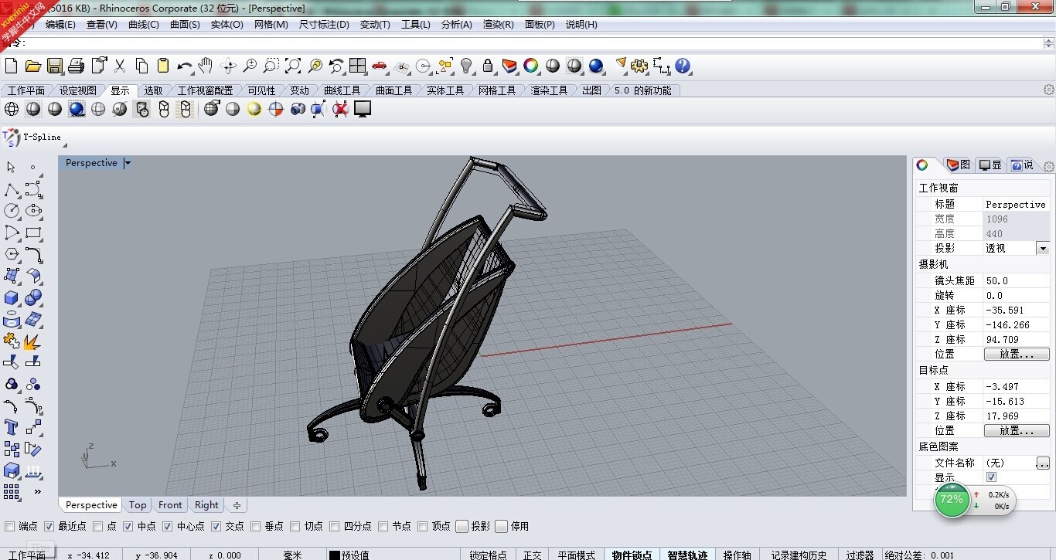Select the Polygon hexagon tool

point(11,254)
